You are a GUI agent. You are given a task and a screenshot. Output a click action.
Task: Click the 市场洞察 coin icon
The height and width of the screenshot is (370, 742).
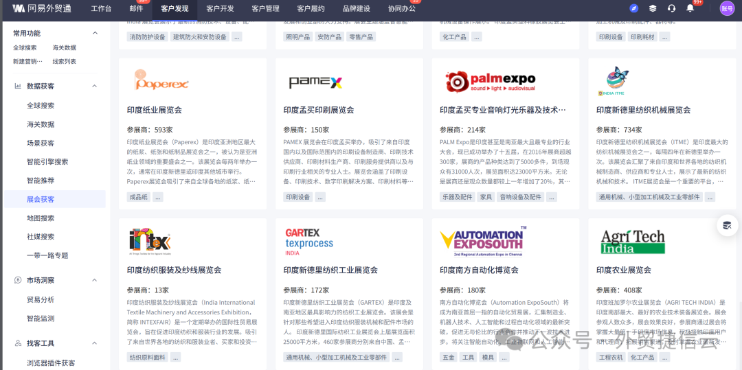18,280
